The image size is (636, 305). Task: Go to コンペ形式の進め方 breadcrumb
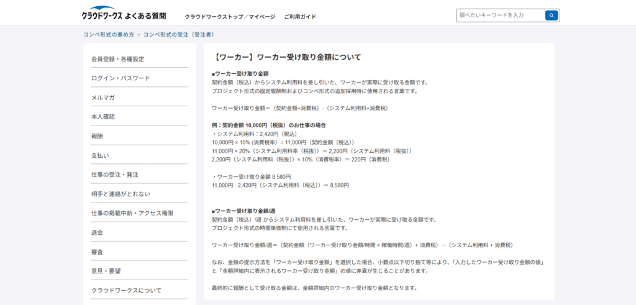pos(109,35)
